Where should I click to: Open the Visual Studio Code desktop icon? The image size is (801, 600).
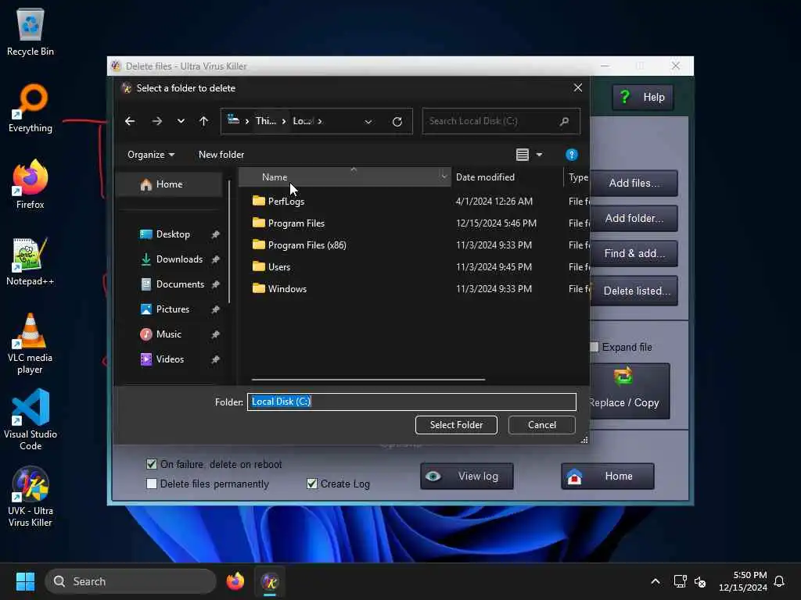click(31, 420)
